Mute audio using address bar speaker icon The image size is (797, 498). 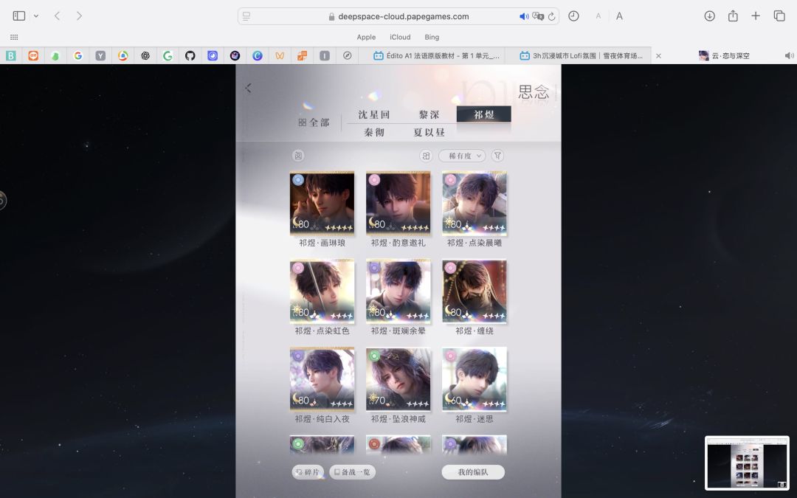pyautogui.click(x=523, y=16)
